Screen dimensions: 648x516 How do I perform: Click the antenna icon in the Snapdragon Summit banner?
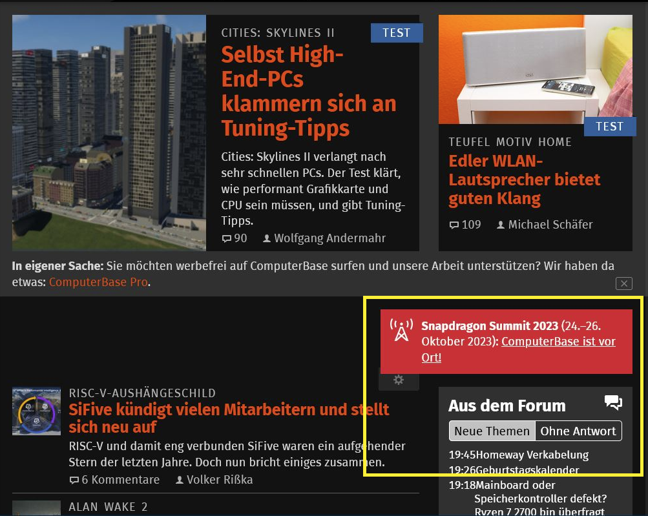pyautogui.click(x=401, y=330)
